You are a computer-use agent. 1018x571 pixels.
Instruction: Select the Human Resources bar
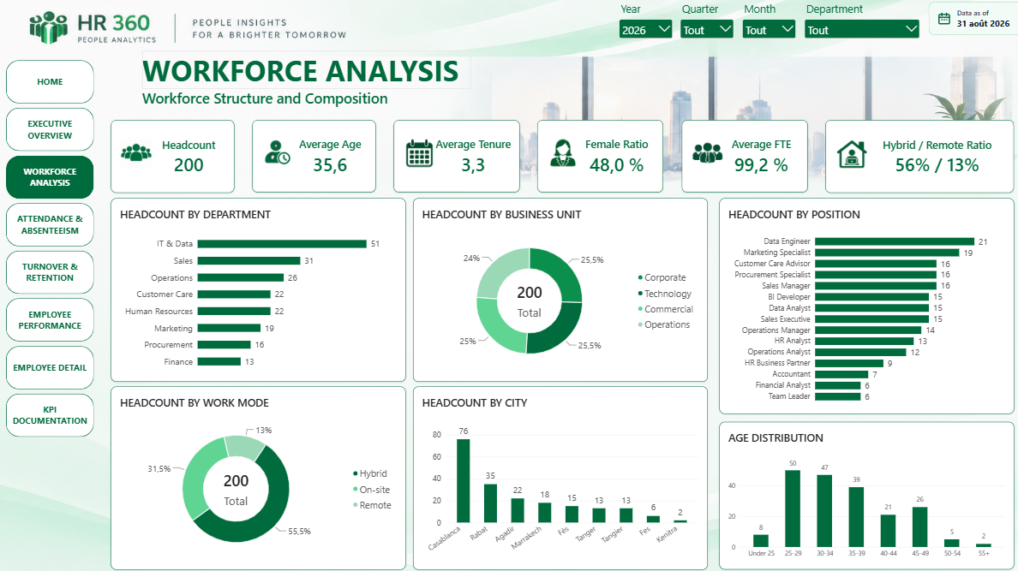[234, 312]
